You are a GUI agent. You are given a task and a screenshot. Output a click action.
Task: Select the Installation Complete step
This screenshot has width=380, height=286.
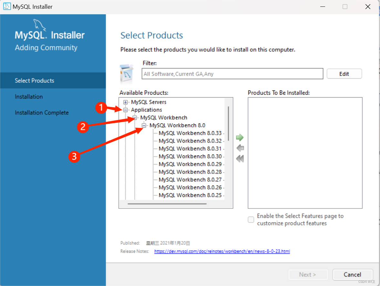click(42, 112)
